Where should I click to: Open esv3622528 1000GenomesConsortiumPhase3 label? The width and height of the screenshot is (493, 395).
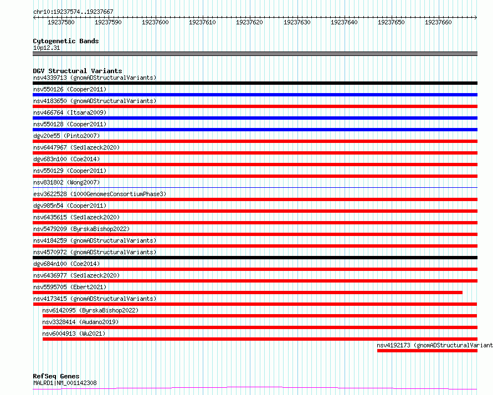[x=100, y=194]
